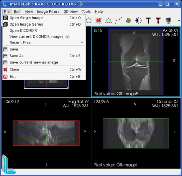Expand the Recent Files submenu arrow
Screen dimensions: 182x176
(x=82, y=42)
